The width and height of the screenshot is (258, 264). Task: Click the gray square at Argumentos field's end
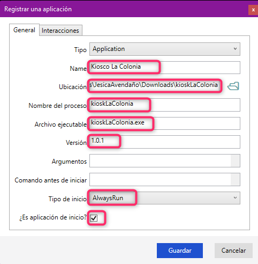(235, 160)
